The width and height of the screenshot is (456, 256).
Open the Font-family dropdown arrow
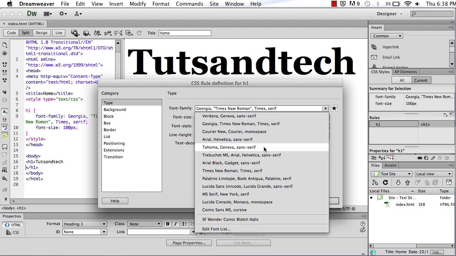click(x=325, y=108)
